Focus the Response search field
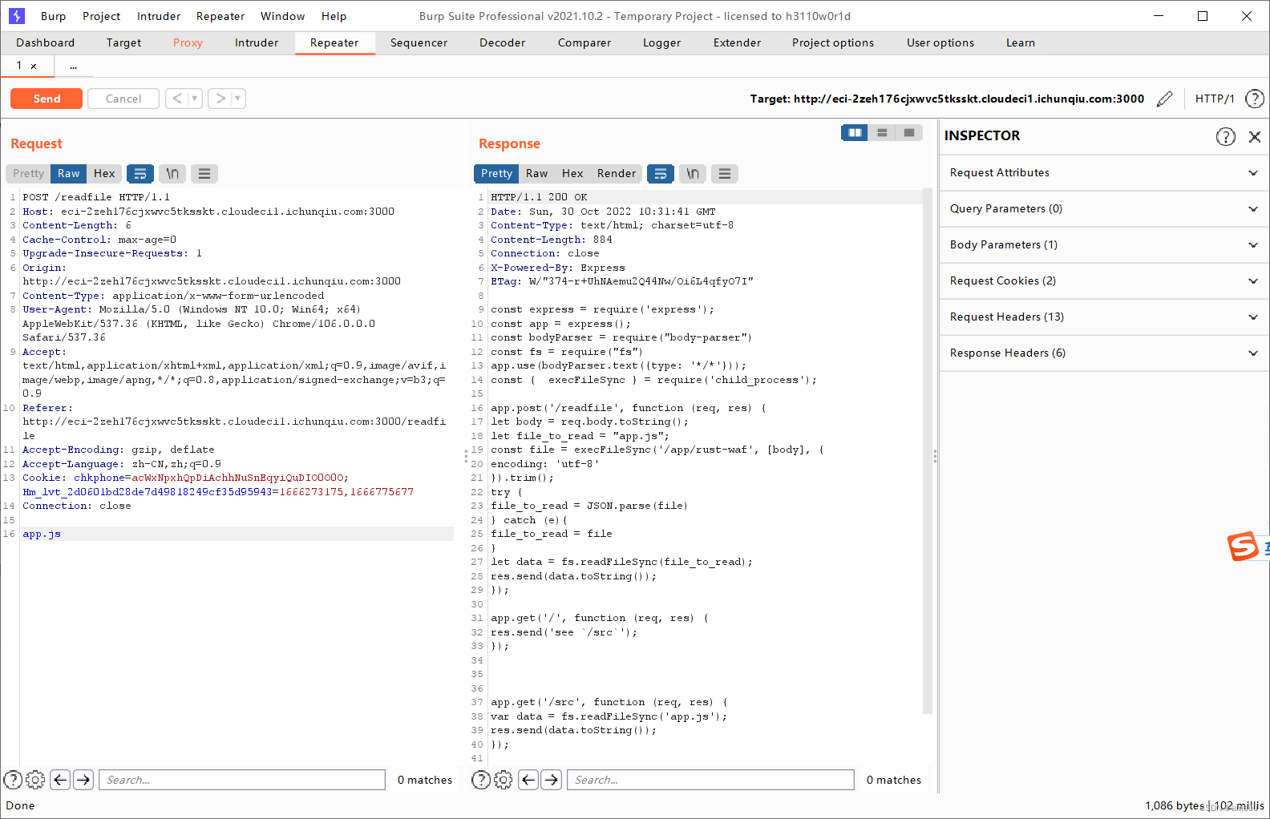The image size is (1270, 819). (710, 780)
